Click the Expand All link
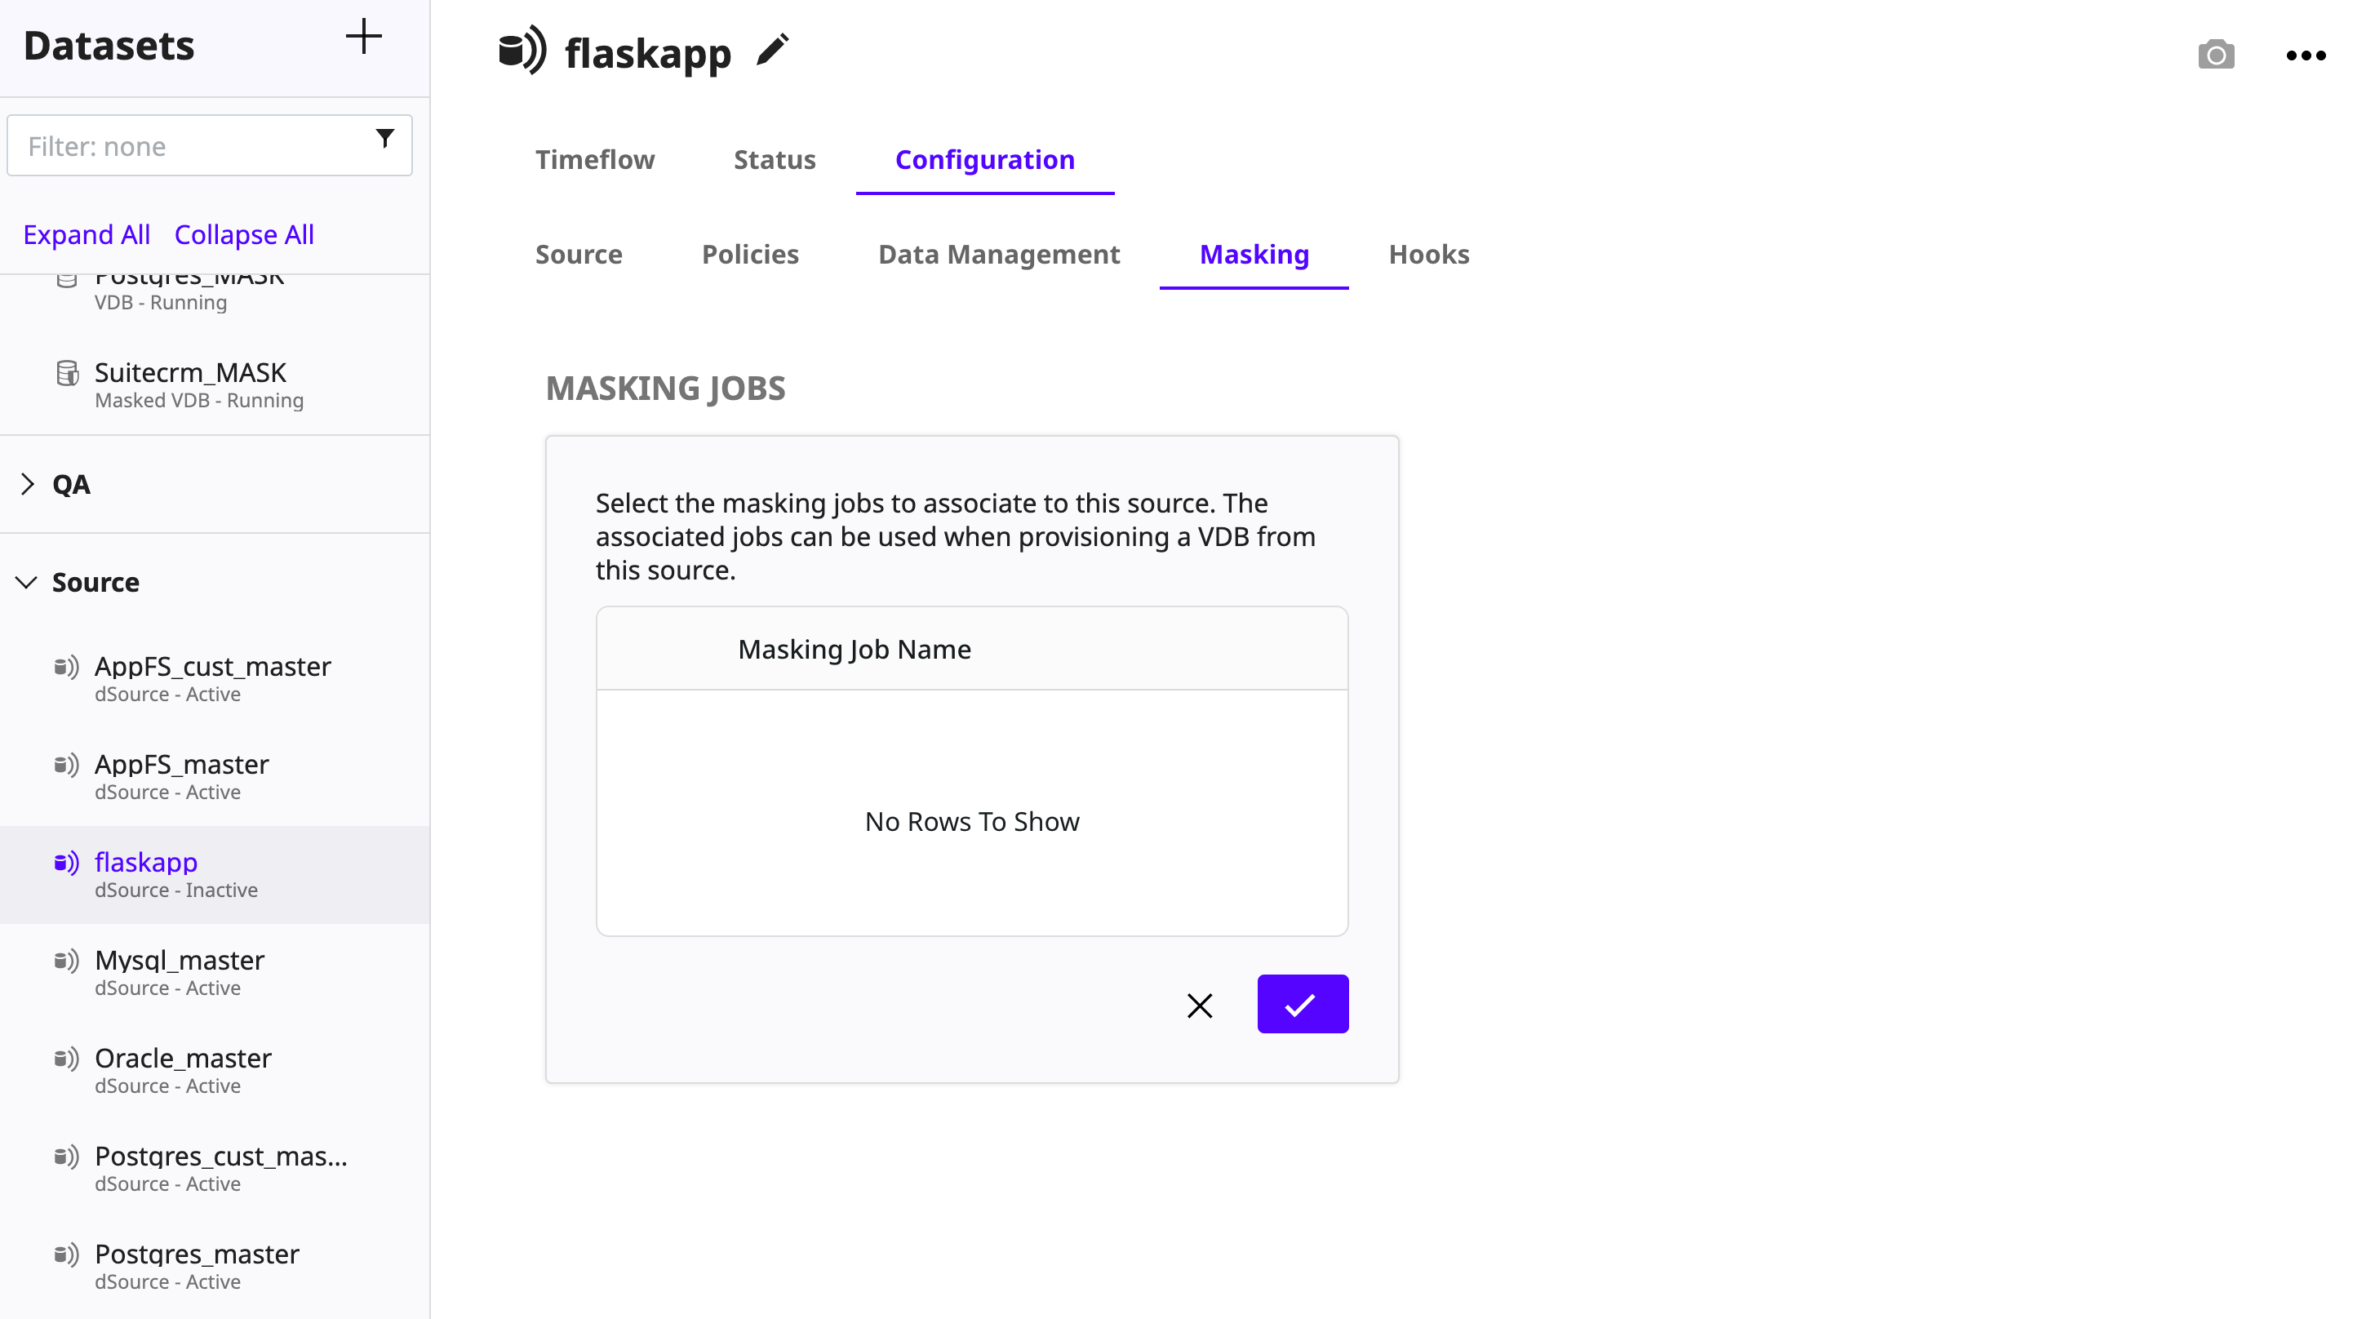This screenshot has width=2375, height=1319. (87, 235)
